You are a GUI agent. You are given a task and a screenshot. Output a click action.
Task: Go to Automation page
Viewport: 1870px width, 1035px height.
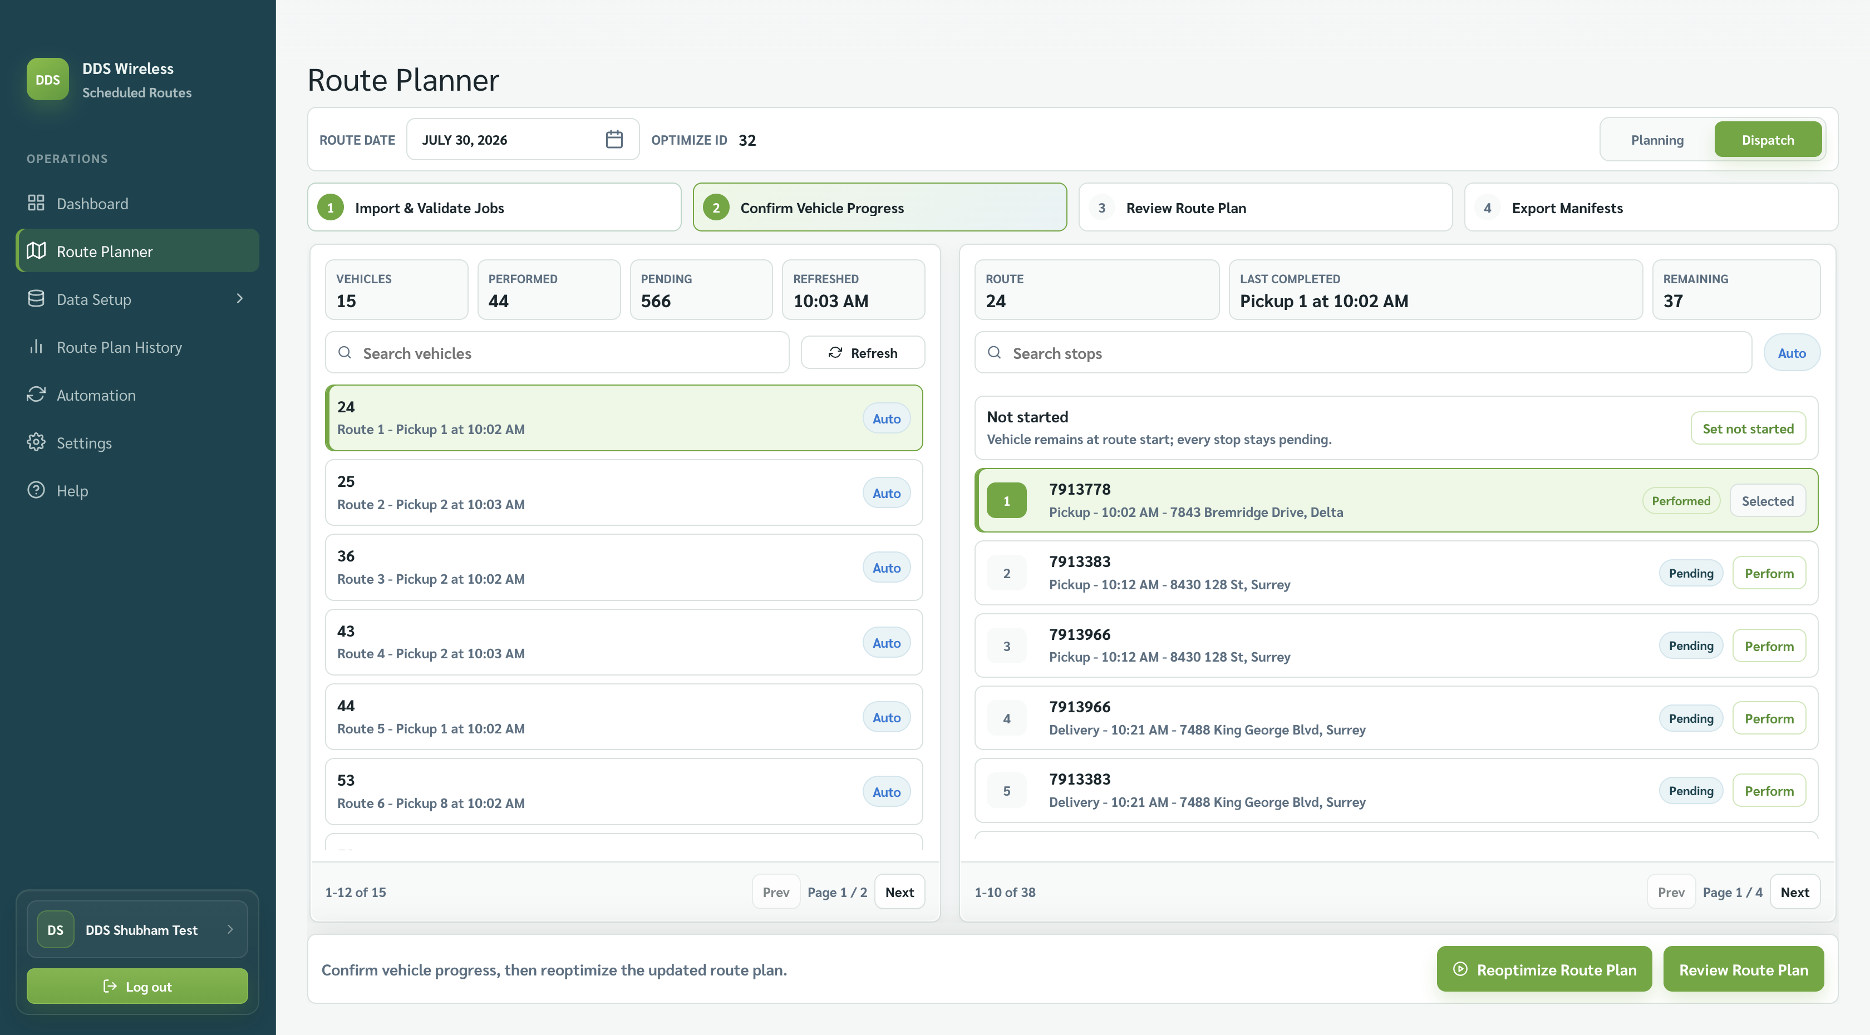coord(137,395)
